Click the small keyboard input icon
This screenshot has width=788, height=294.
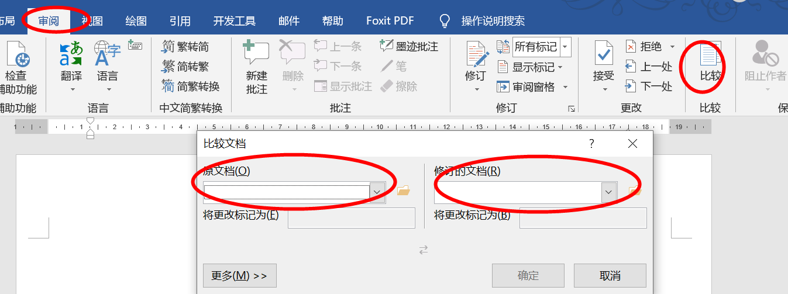[135, 46]
